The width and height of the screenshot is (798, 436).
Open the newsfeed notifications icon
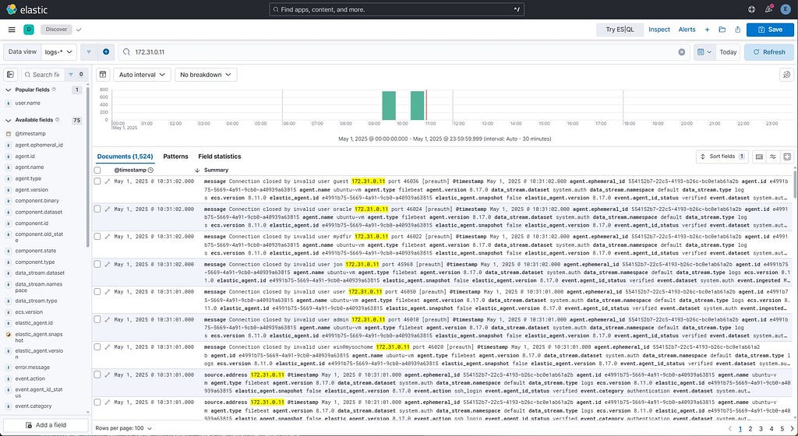click(768, 9)
